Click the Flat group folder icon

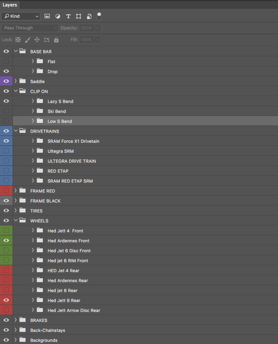click(40, 61)
